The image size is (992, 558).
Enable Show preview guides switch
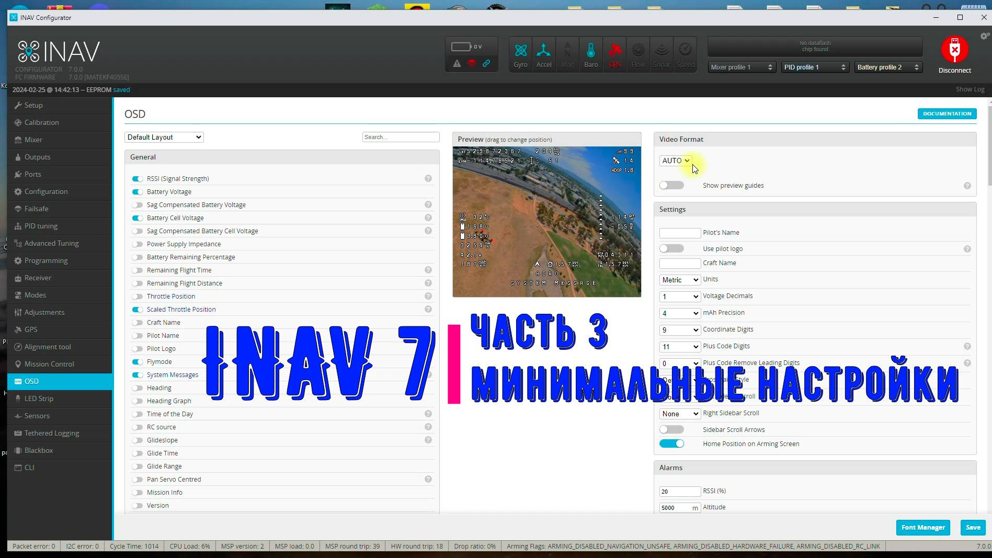tap(671, 185)
